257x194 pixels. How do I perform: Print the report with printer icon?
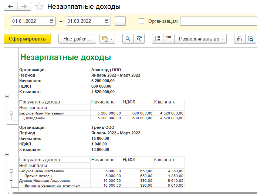(240, 39)
